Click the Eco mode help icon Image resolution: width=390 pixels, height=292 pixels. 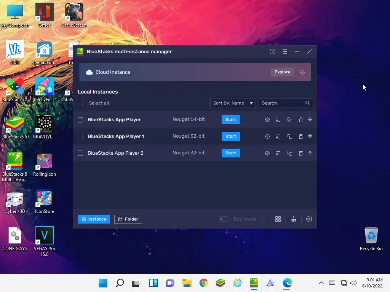coord(262,219)
